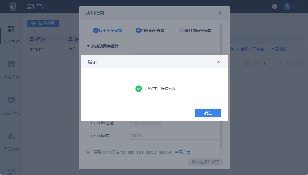
Task: Click the 新增应用 button
Action: pos(43,23)
